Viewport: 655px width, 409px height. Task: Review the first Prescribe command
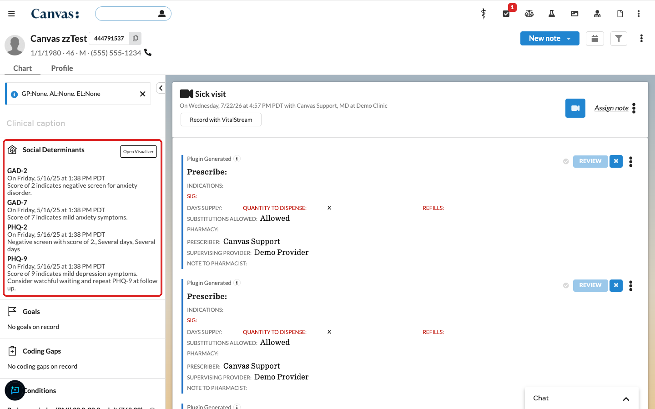click(590, 161)
